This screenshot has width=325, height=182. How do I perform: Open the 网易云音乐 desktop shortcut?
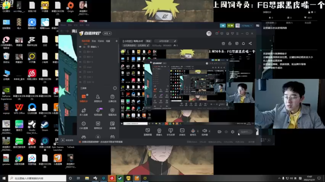click(32, 75)
